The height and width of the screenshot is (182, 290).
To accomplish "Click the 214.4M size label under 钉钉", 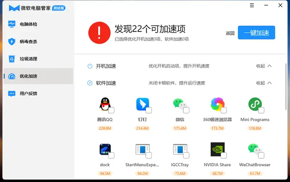I will coord(143,128).
